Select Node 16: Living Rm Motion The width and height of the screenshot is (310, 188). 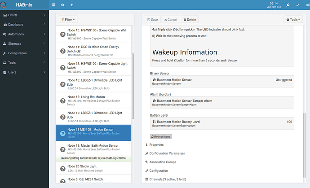[x=87, y=96]
